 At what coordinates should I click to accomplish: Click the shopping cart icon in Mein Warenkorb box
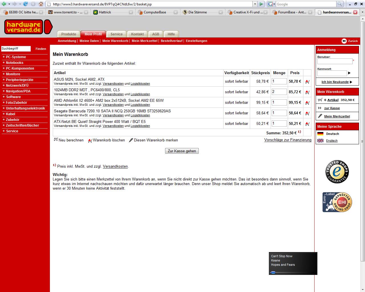(320, 100)
